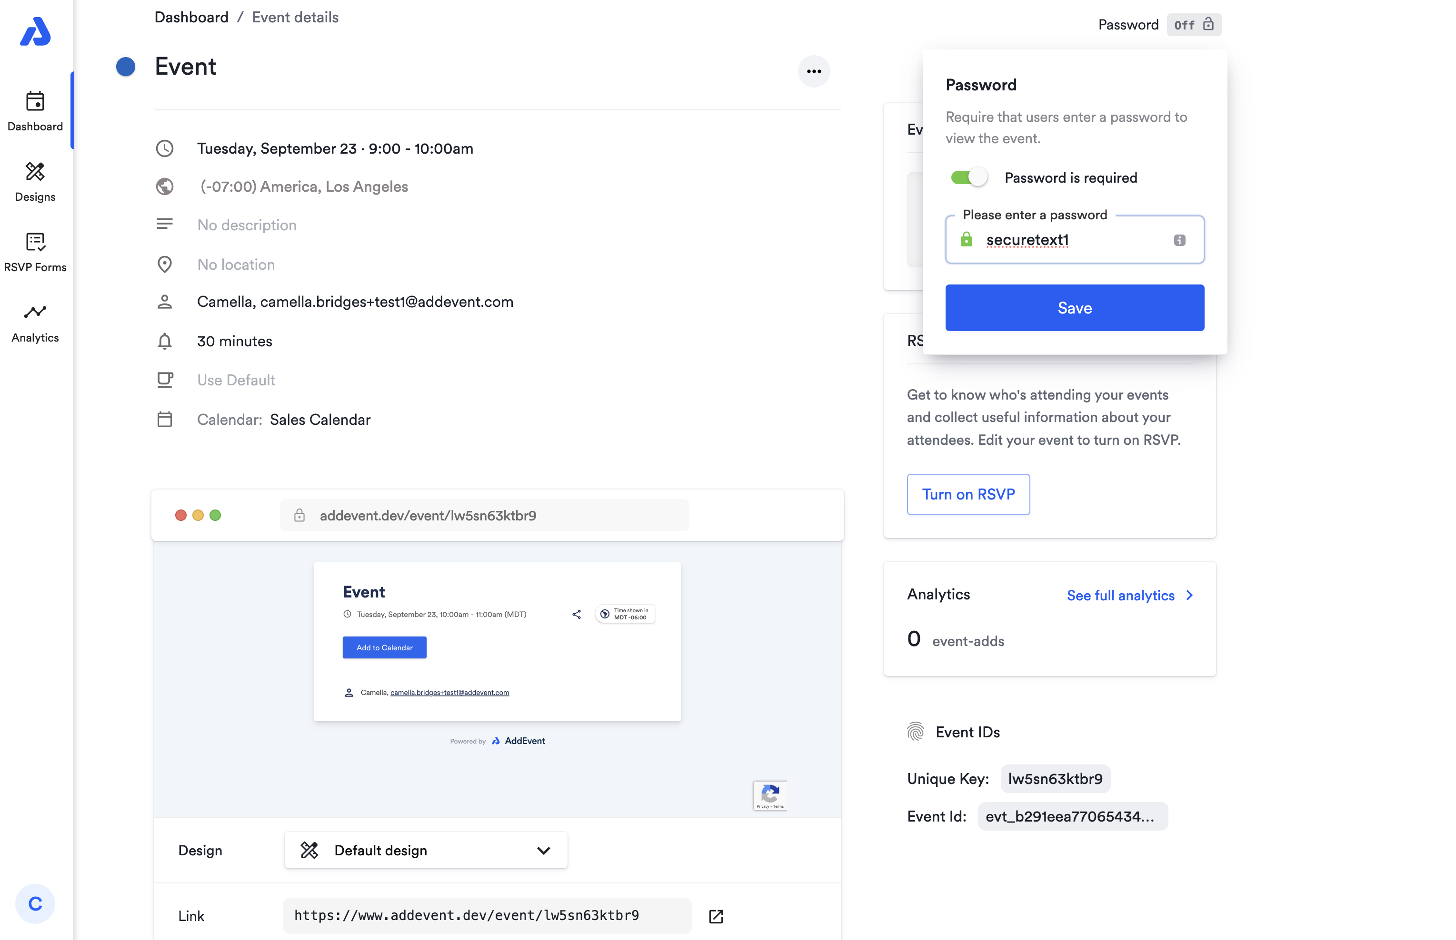Click Add to Calendar in preview
The image size is (1456, 940).
[384, 647]
